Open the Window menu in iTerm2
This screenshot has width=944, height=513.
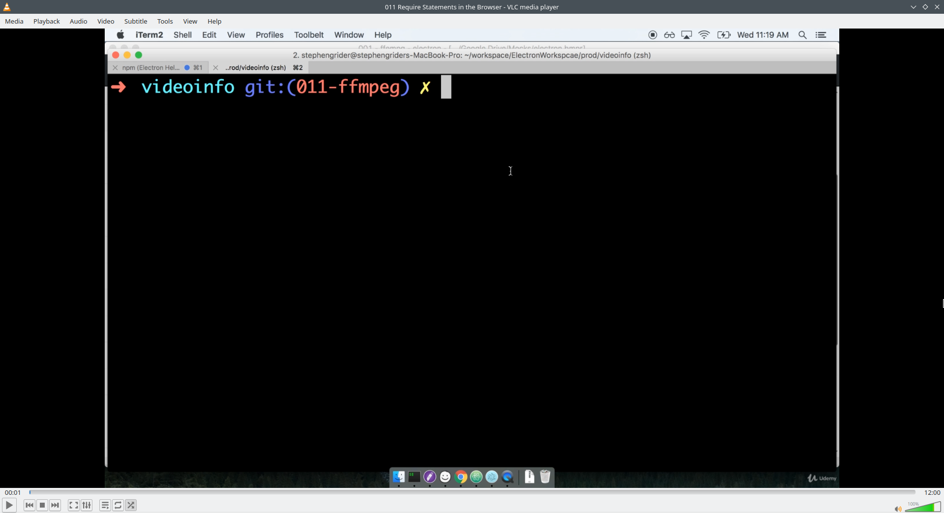click(349, 35)
